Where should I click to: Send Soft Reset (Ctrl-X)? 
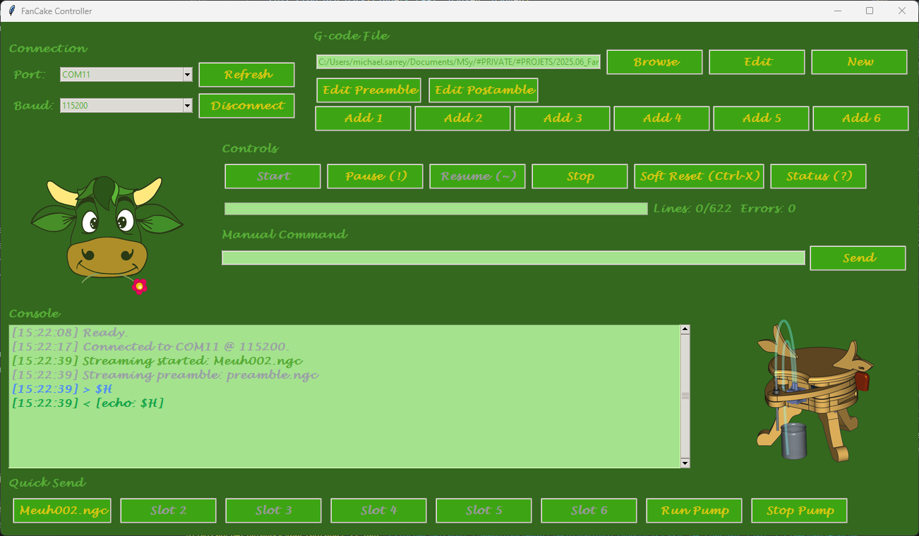[699, 176]
